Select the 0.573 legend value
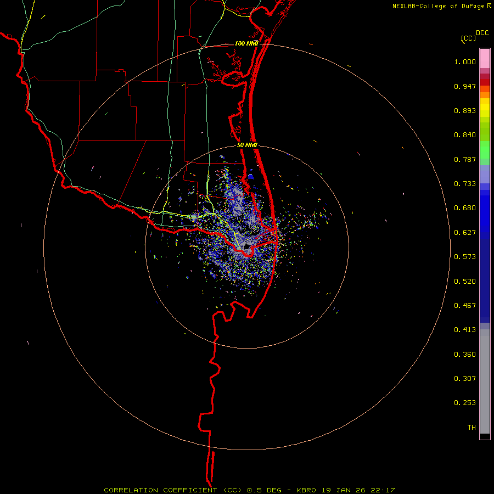This screenshot has height=494, width=494. [465, 257]
